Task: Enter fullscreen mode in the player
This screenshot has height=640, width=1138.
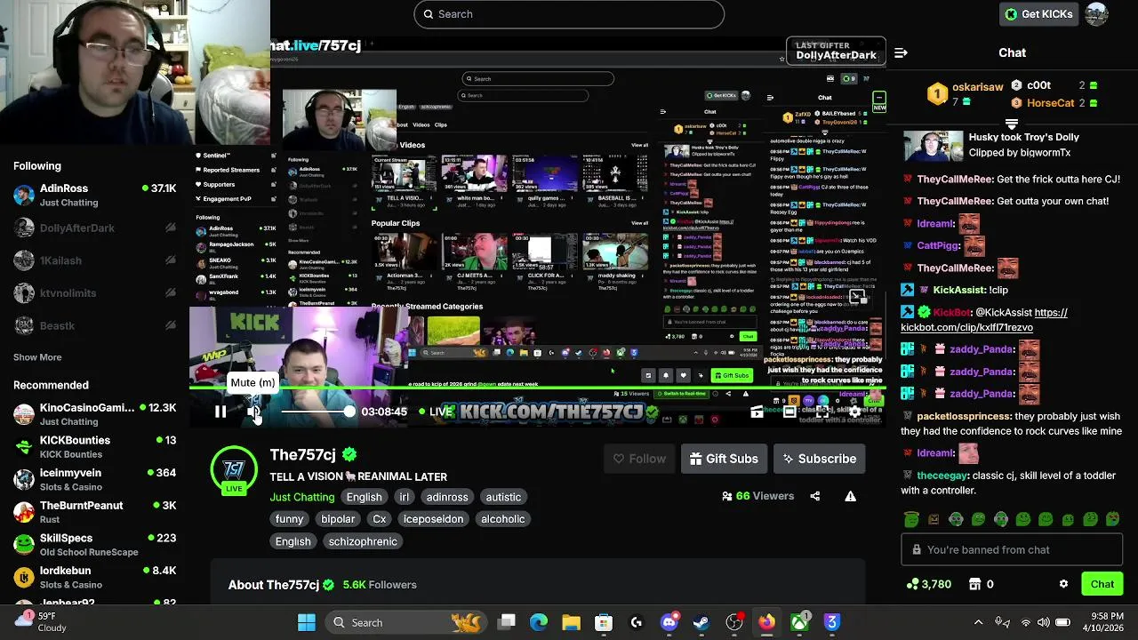Action: point(822,412)
